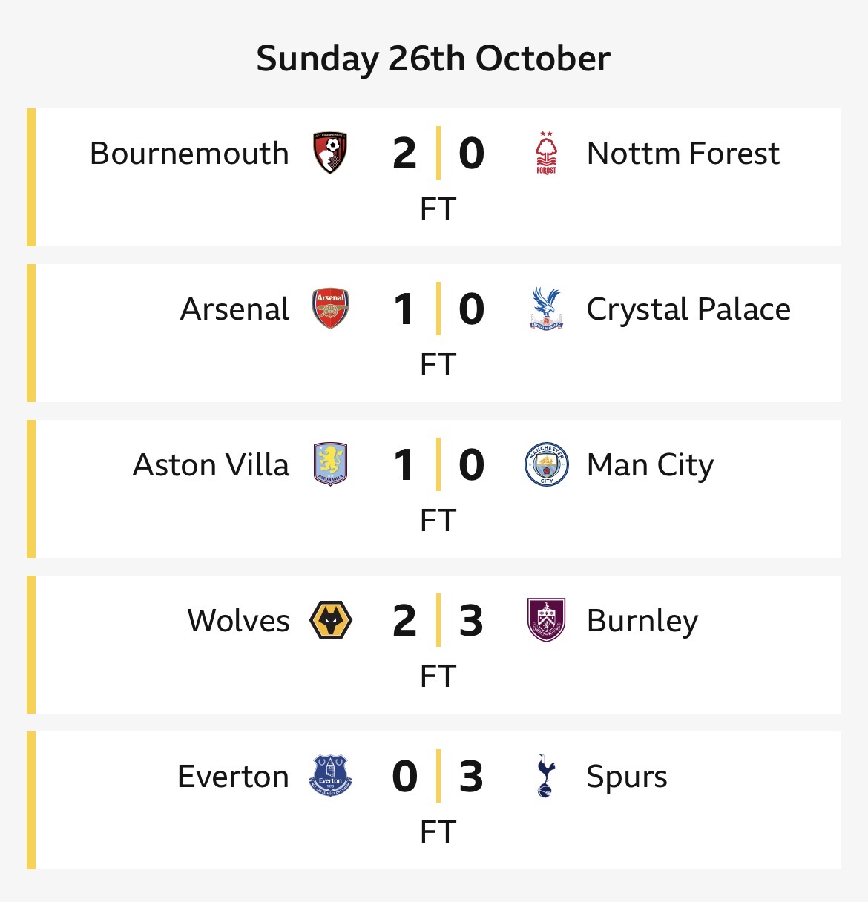Click the Aston Villa club crest
868x902 pixels.
330,464
